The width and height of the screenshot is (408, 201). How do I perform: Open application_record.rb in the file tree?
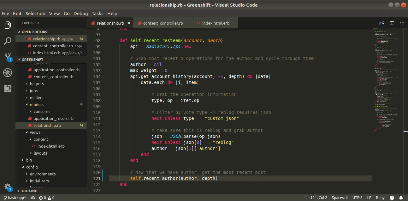pyautogui.click(x=51, y=118)
